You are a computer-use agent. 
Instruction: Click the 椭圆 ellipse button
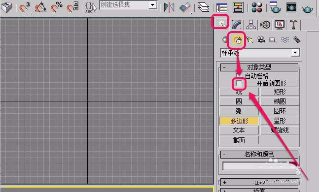pyautogui.click(x=280, y=101)
